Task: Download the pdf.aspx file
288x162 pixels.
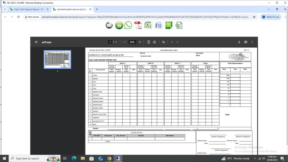Action: point(239,42)
